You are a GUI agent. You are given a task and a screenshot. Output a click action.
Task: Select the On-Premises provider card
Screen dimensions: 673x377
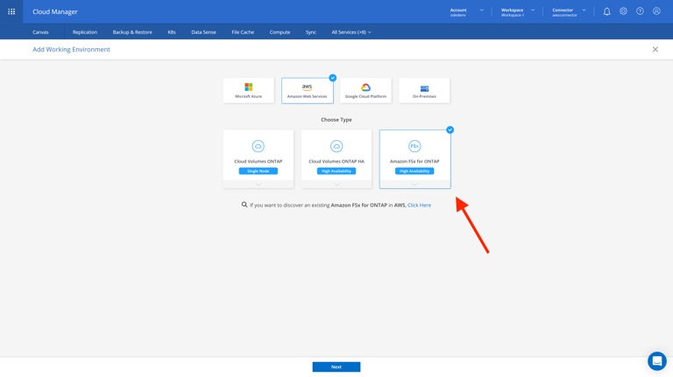[x=424, y=90]
